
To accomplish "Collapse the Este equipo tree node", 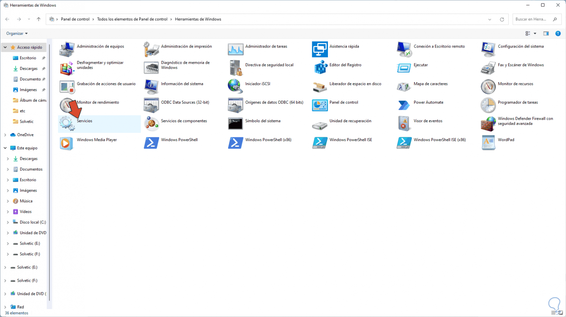I will [x=5, y=148].
